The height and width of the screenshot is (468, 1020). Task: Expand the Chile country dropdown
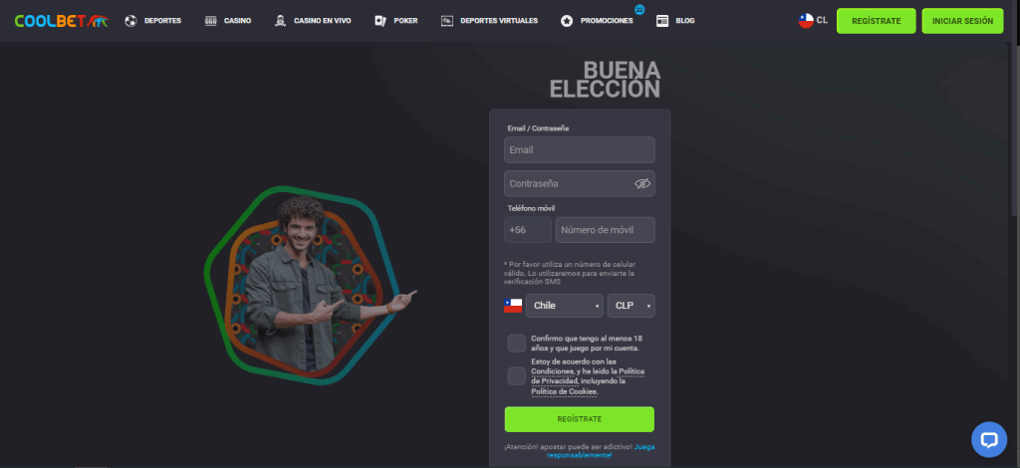(564, 306)
